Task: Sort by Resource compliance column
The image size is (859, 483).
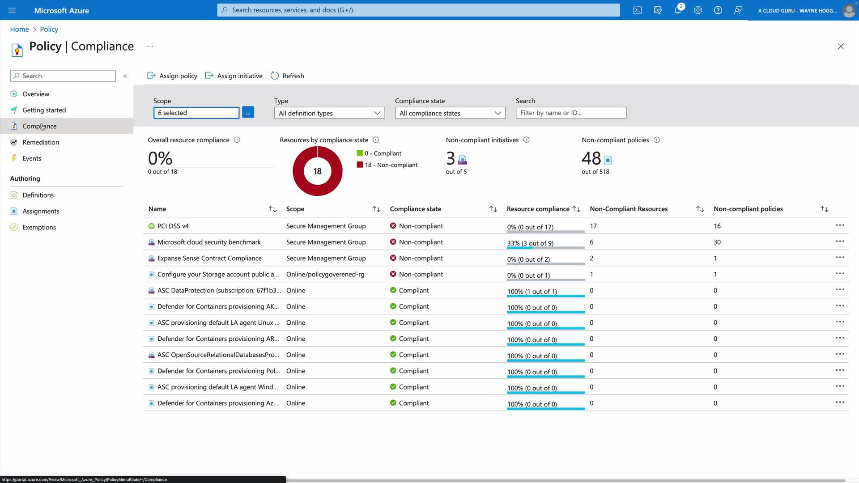Action: coord(576,209)
